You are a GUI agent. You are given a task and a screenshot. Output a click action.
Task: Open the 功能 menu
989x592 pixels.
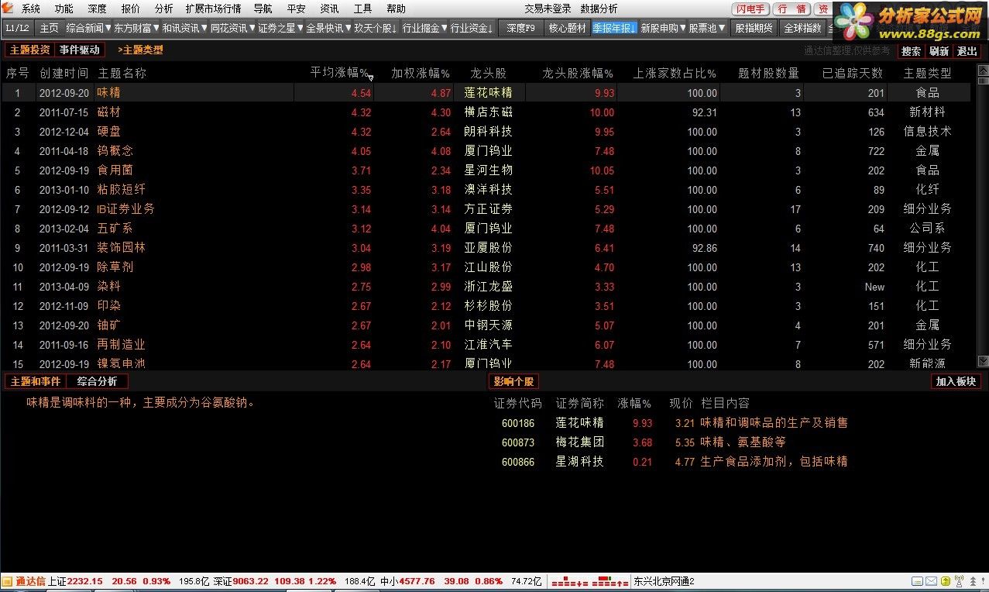click(64, 9)
